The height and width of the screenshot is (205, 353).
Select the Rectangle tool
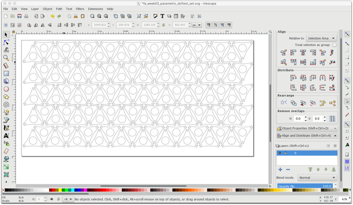(x=6, y=74)
